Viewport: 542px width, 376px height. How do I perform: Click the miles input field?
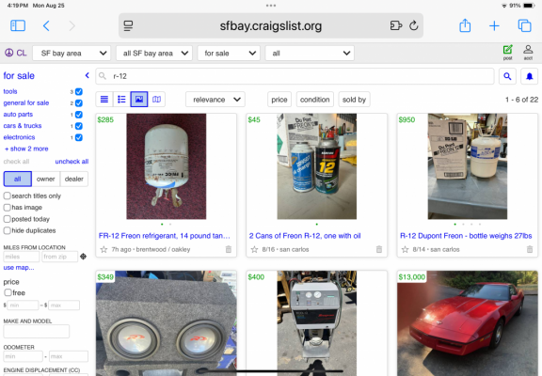point(22,257)
